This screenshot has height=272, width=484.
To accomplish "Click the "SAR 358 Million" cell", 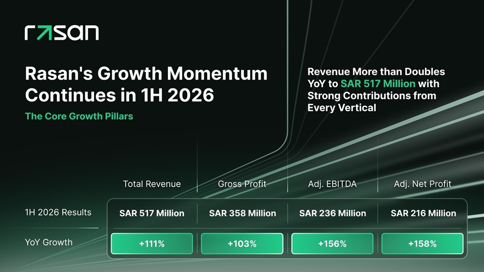I will [x=242, y=213].
